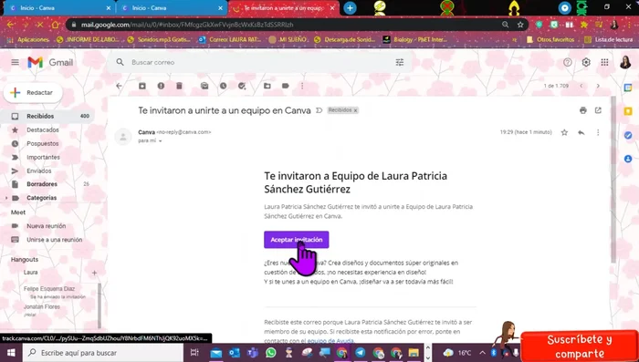Open the Gmail main menu hamburger icon
The width and height of the screenshot is (639, 362).
16,62
